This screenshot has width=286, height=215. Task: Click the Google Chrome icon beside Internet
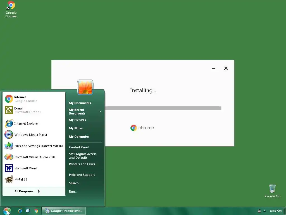click(x=9, y=99)
